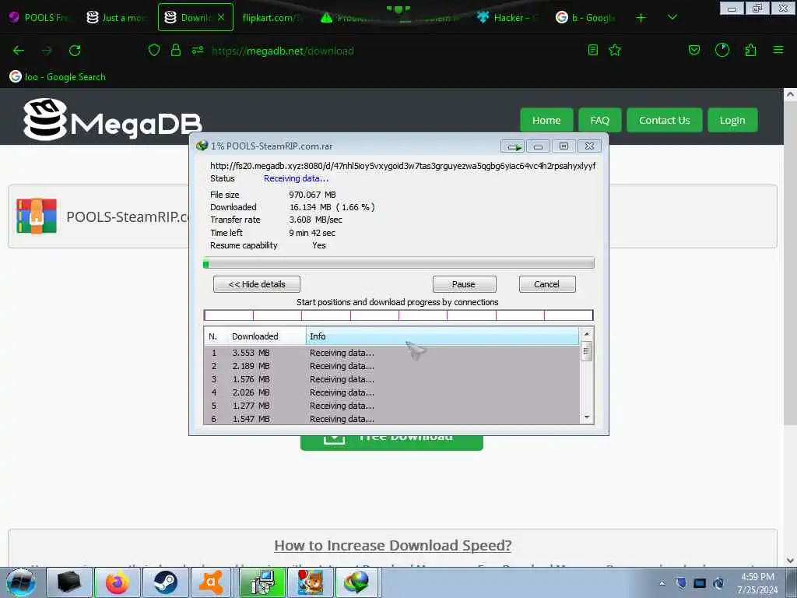Open Avast antivirus from the taskbar
This screenshot has height=598, width=797.
[212, 582]
